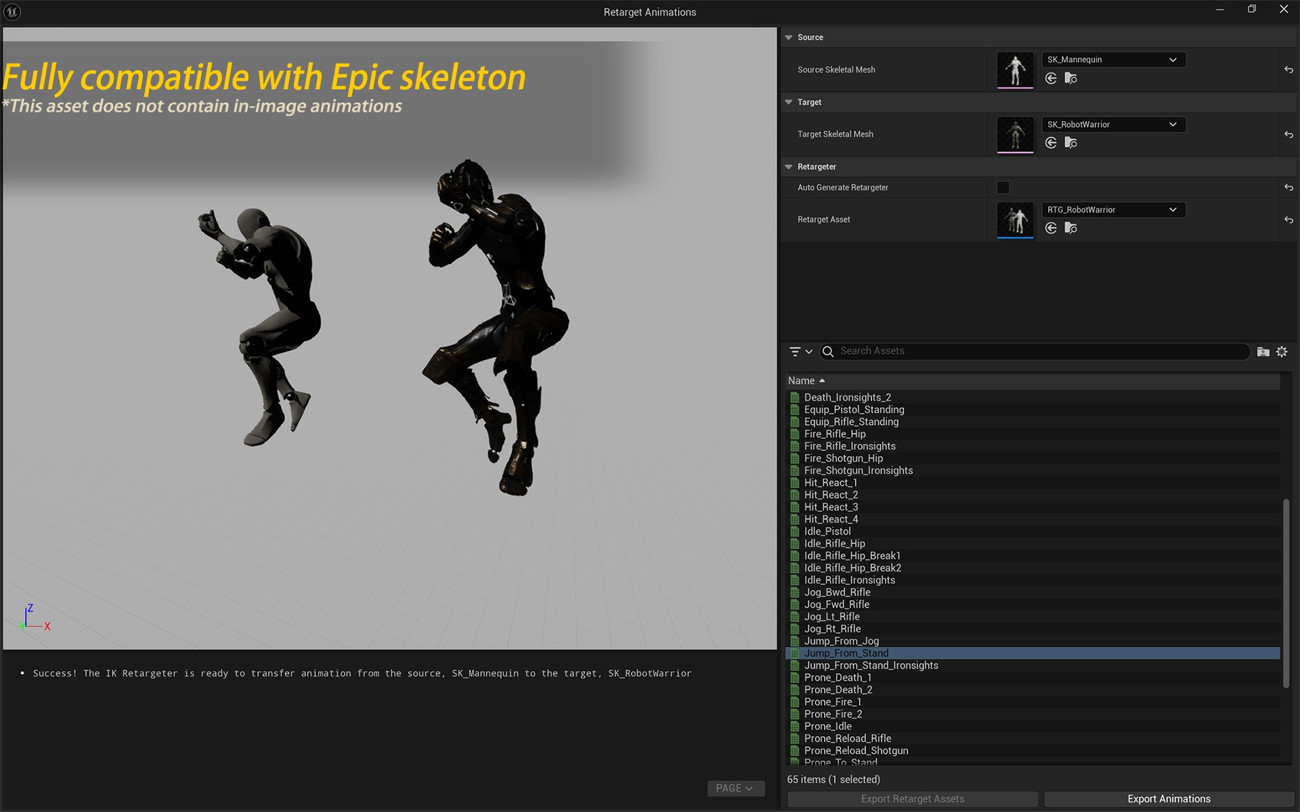Browse to SK_RobotWarrior in Content Browser

[x=1070, y=143]
